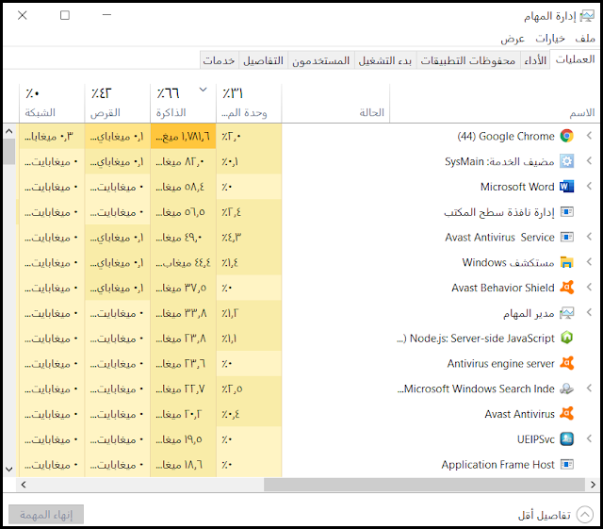
Task: Click the Task Manager process icon (مدير المهام)
Action: click(566, 313)
